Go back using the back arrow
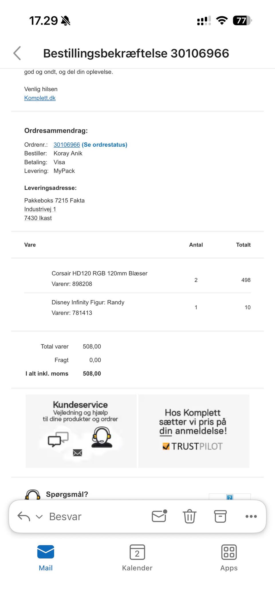275x597 pixels. 17,53
